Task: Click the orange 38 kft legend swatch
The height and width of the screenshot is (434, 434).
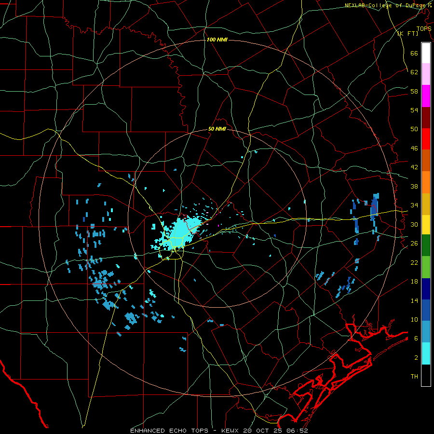Action: coord(426,182)
